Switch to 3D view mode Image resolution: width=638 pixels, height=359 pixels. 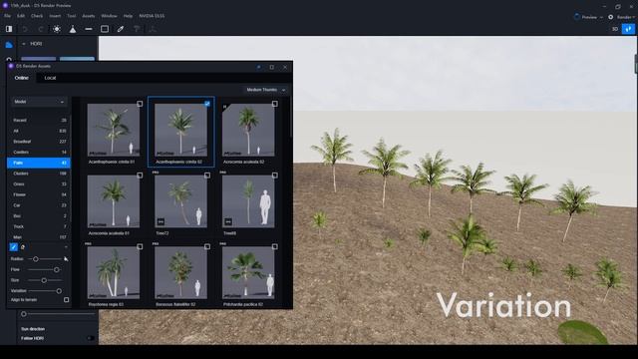click(615, 29)
